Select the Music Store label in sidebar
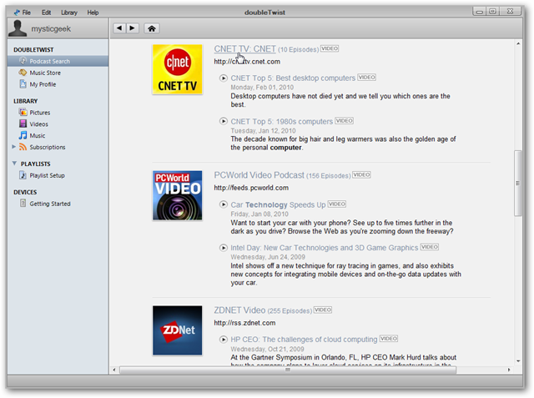 [x=45, y=73]
